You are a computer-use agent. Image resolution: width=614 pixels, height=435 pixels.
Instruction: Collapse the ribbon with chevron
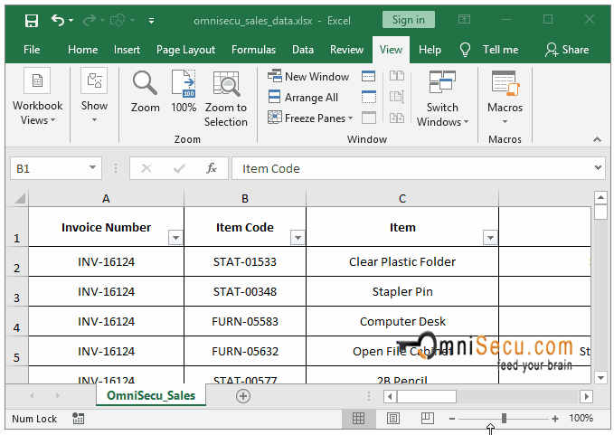[597, 139]
